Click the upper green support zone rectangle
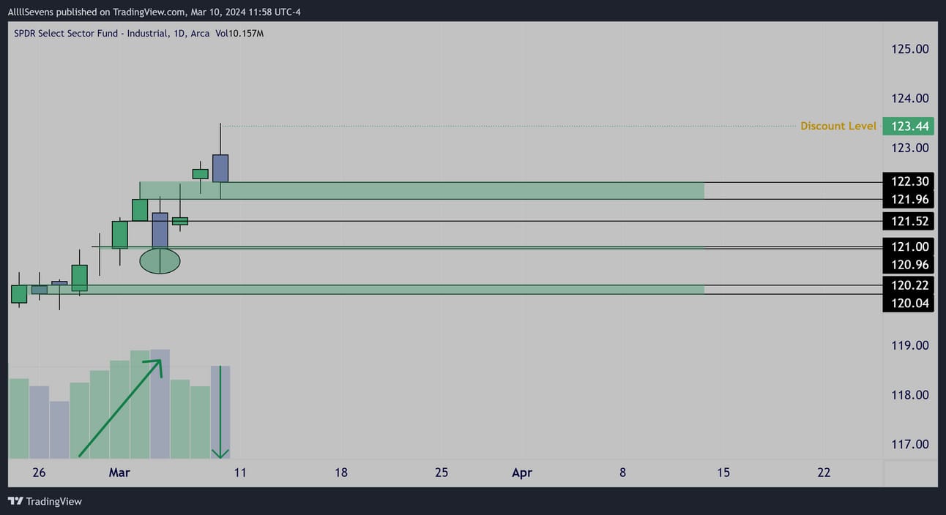 coord(422,190)
